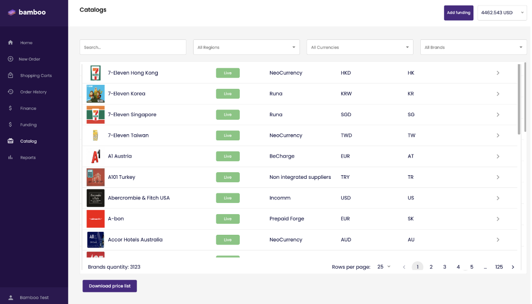Image resolution: width=532 pixels, height=304 pixels.
Task: Open 7-Eleven Korea logo thumbnail
Action: point(96,93)
